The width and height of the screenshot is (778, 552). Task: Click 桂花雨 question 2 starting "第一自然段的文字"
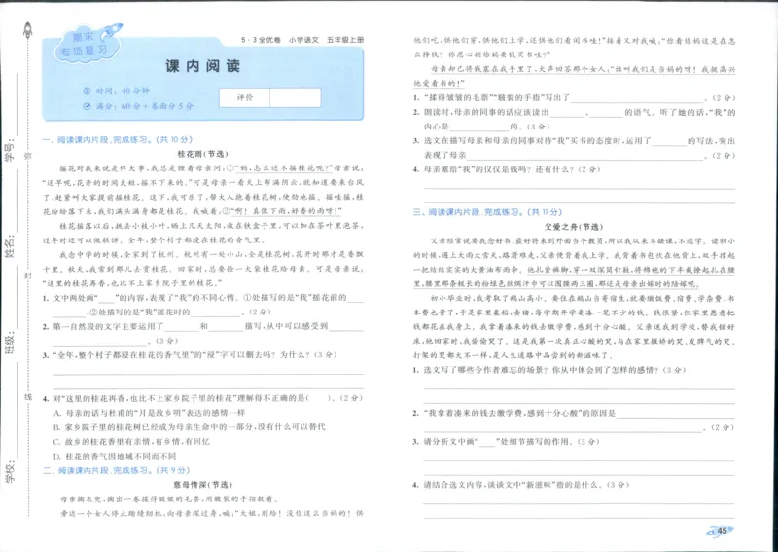tap(203, 333)
